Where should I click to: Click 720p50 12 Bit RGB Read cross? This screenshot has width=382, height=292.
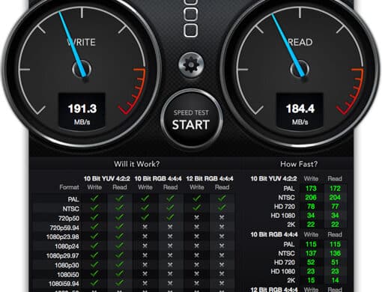tap(222, 218)
